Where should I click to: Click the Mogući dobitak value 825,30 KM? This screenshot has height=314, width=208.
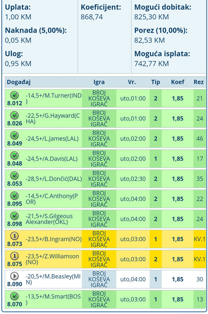pyautogui.click(x=151, y=17)
